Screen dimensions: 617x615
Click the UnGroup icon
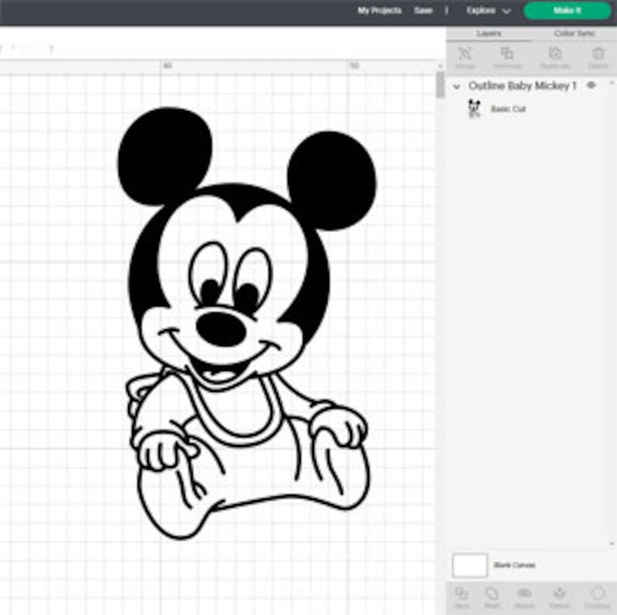(x=507, y=56)
